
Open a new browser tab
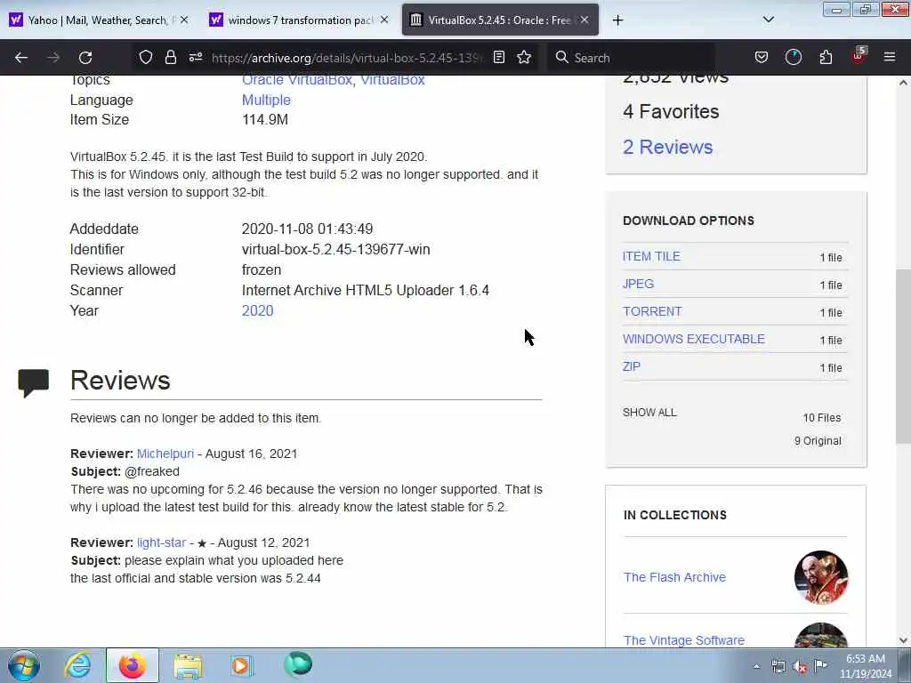(617, 20)
